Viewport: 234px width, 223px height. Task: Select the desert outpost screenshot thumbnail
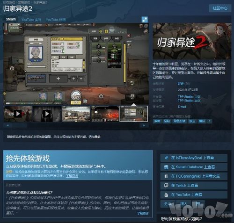tap(76, 114)
